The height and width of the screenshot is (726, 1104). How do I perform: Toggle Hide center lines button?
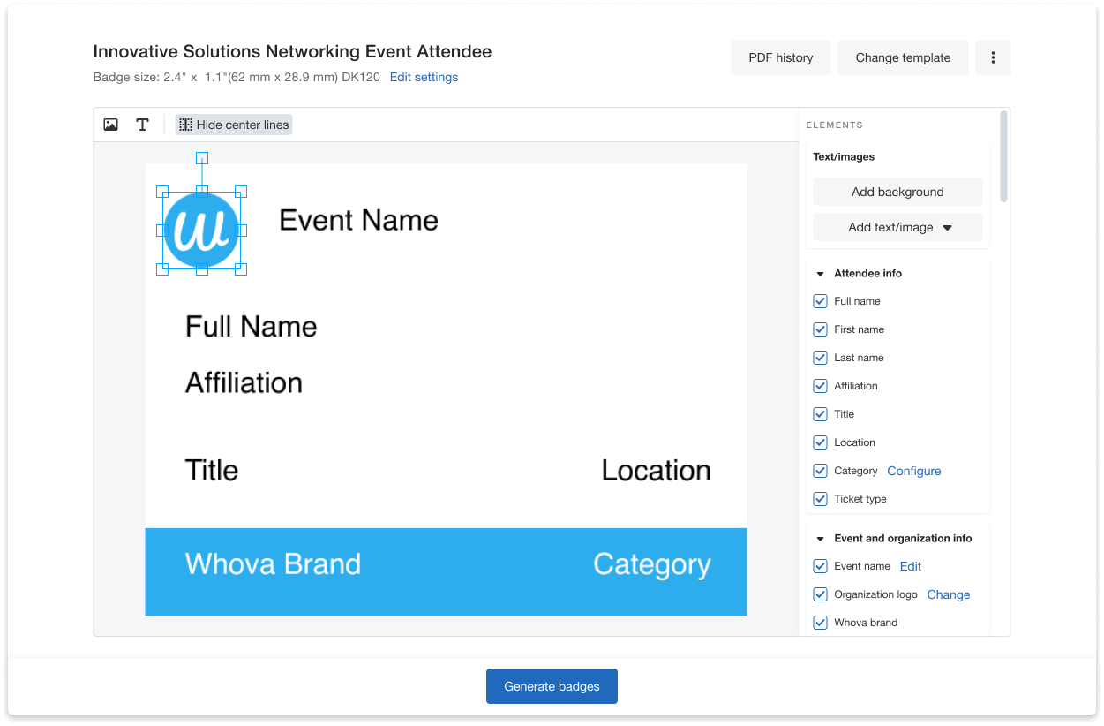click(234, 125)
